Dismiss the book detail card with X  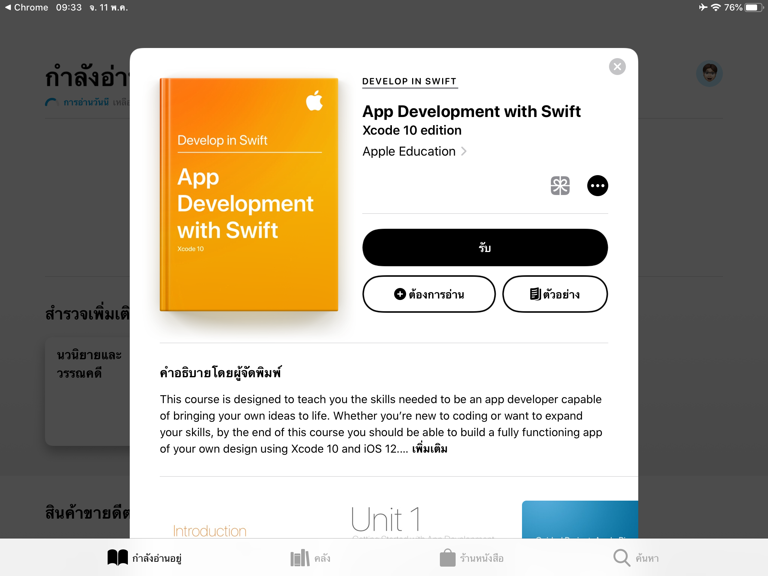pos(617,66)
